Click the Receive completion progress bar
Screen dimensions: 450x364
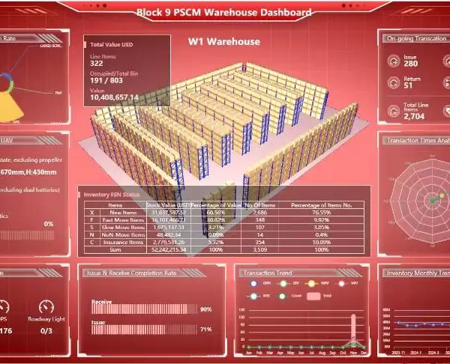click(144, 309)
